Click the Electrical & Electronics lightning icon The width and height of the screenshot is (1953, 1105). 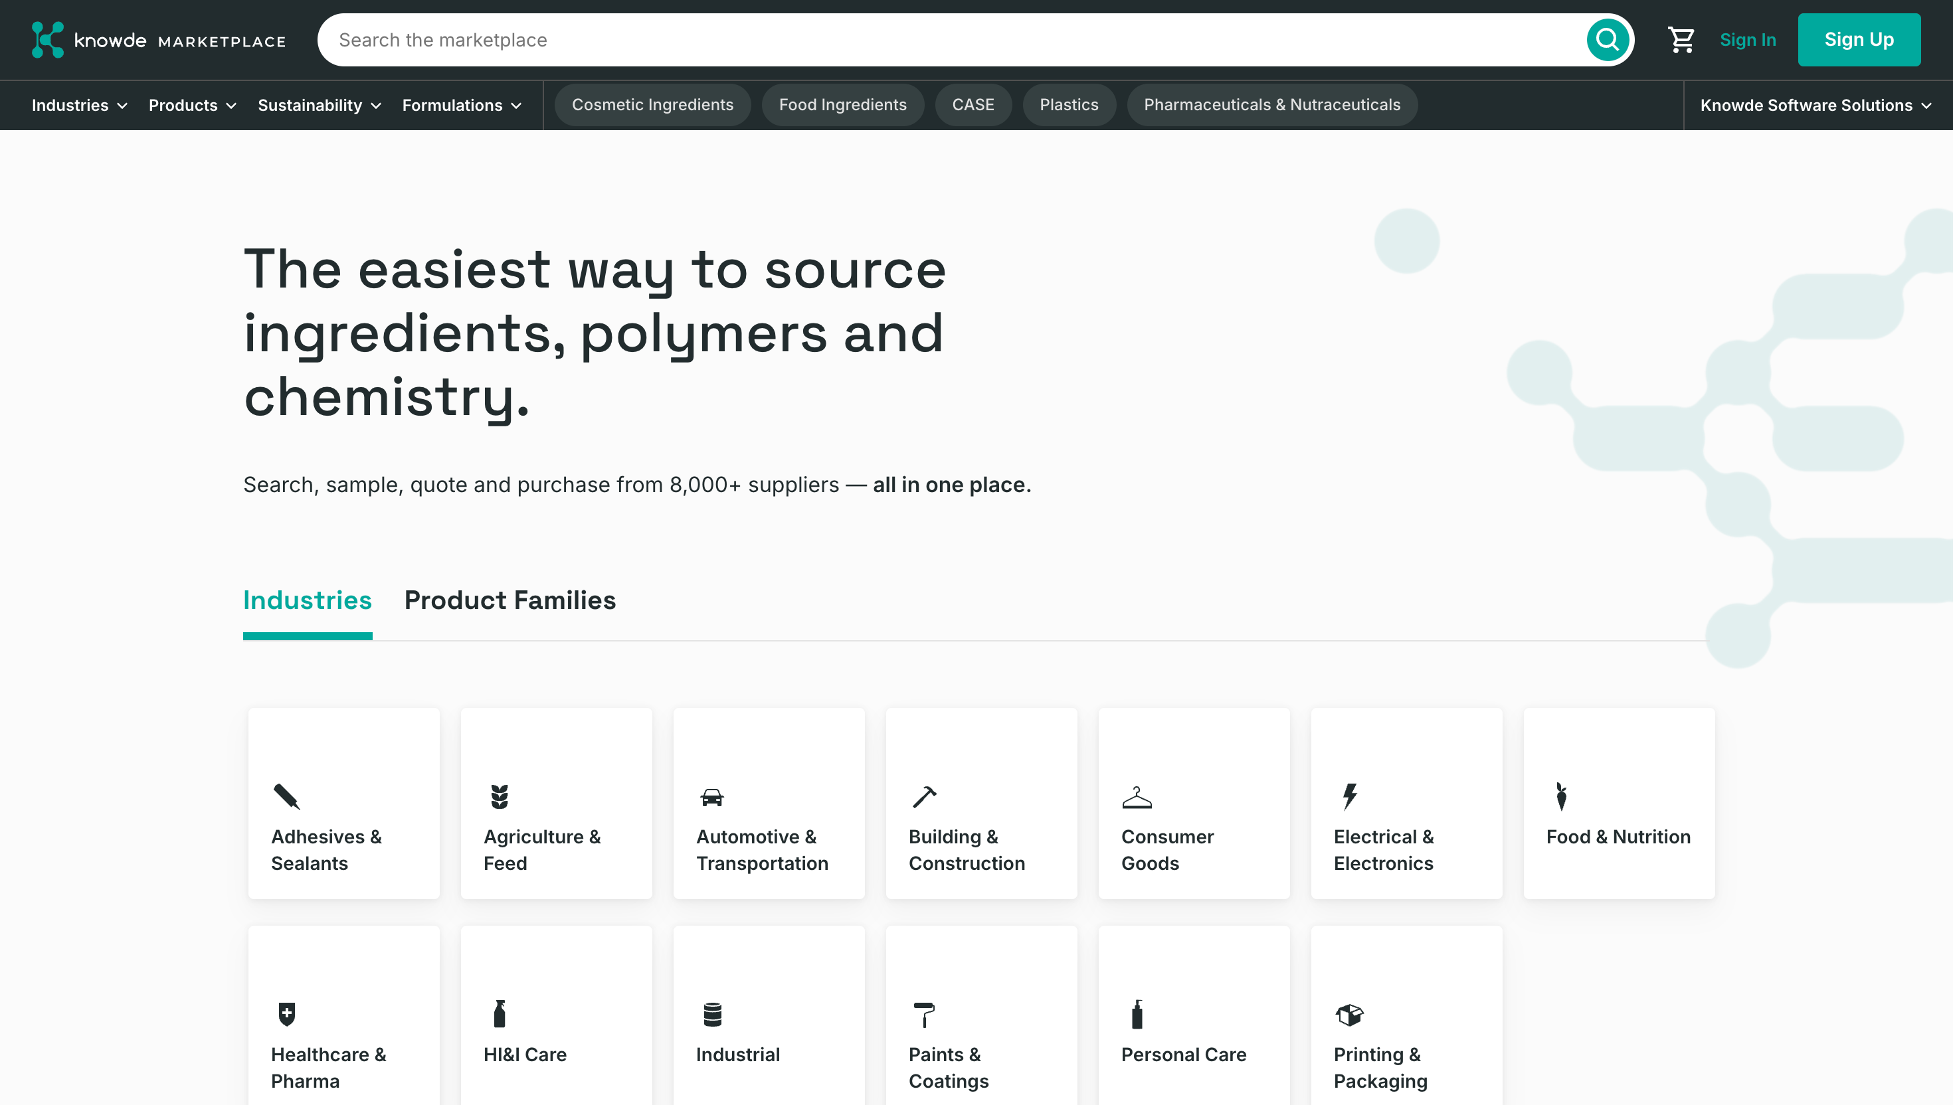[x=1348, y=796]
